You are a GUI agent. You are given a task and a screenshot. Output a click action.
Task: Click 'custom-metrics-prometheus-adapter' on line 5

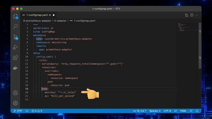tap(69, 39)
